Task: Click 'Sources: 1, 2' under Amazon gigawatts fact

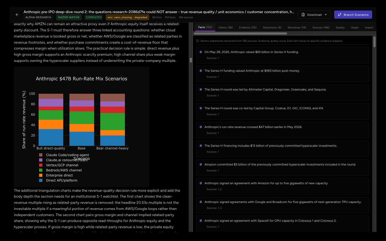Action: coord(214,189)
